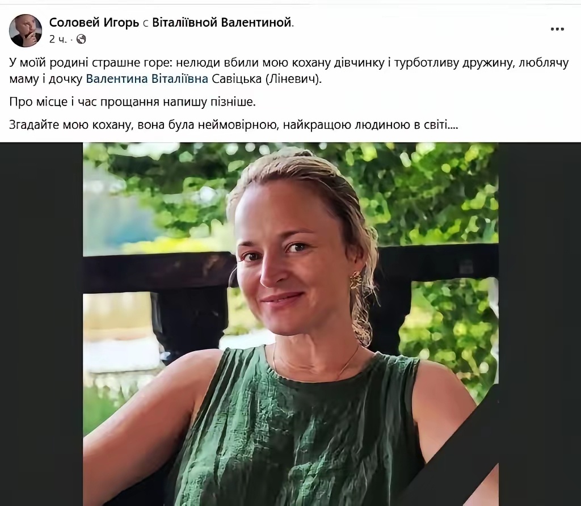
Task: Open the post timestamp 2 ч.
Action: pos(58,39)
